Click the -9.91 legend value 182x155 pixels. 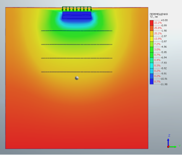click(x=164, y=74)
